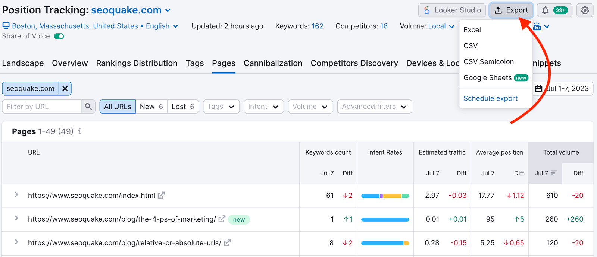Click the Pages info icon

click(x=79, y=131)
